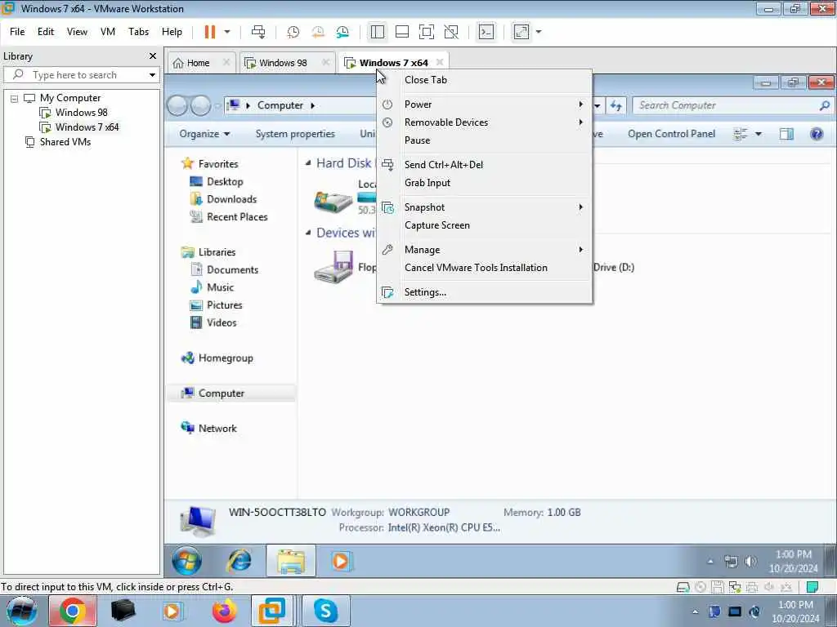This screenshot has width=837, height=627.
Task: Click the guest Explorer help icon
Action: pyautogui.click(x=817, y=134)
